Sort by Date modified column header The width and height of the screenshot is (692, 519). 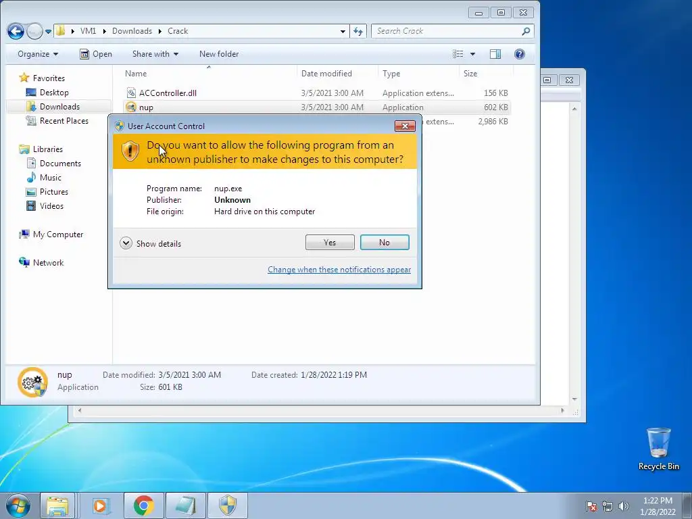(338, 74)
